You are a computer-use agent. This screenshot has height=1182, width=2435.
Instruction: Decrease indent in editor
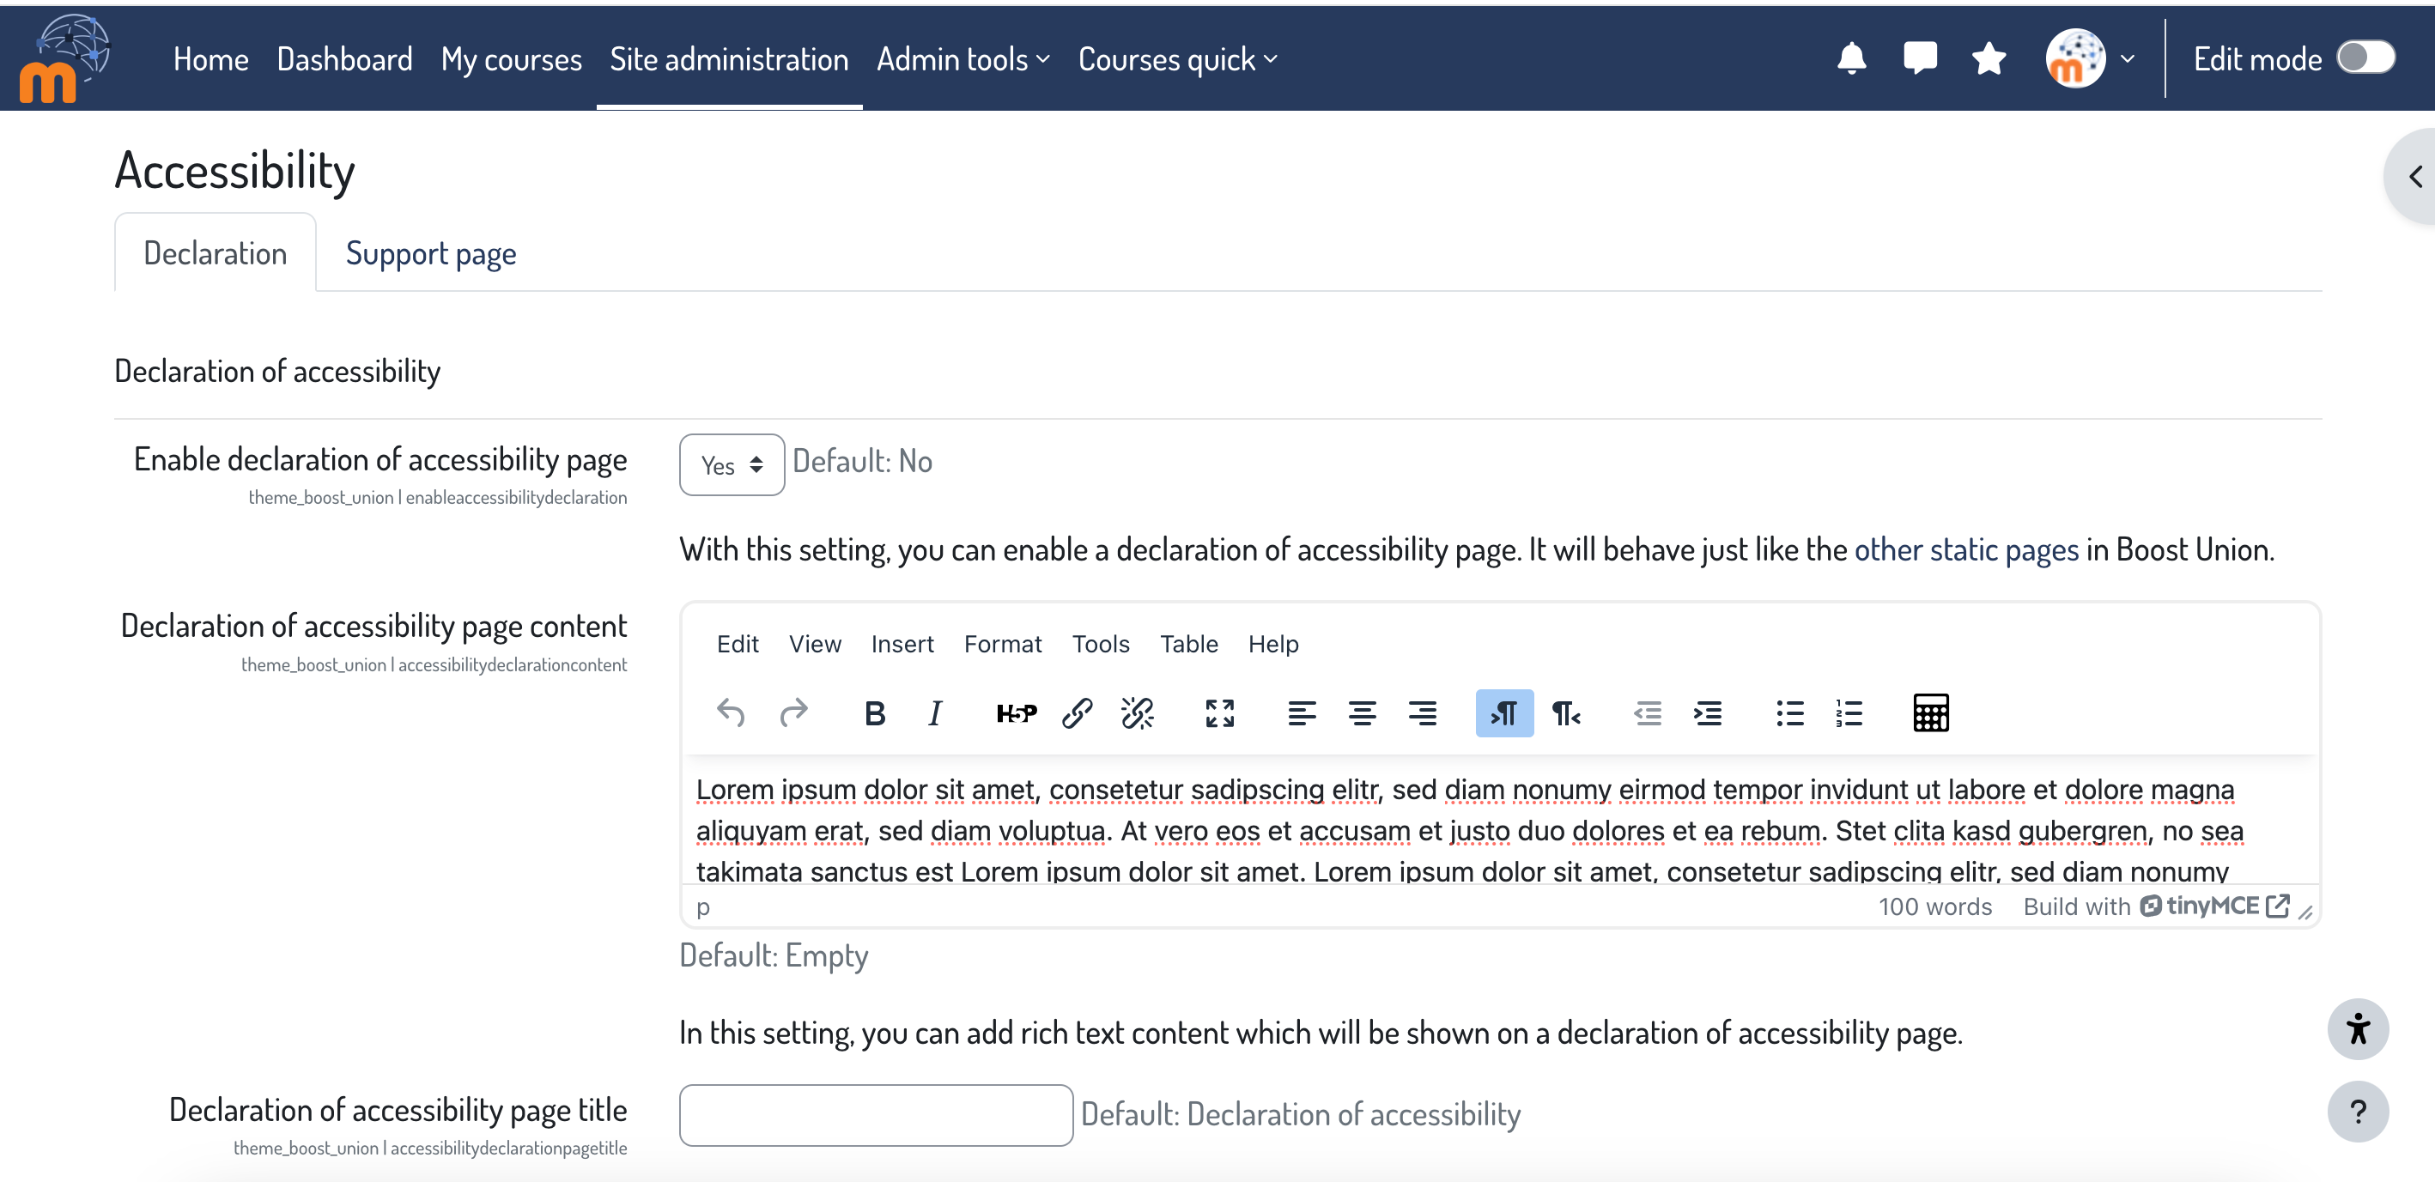click(x=1648, y=713)
